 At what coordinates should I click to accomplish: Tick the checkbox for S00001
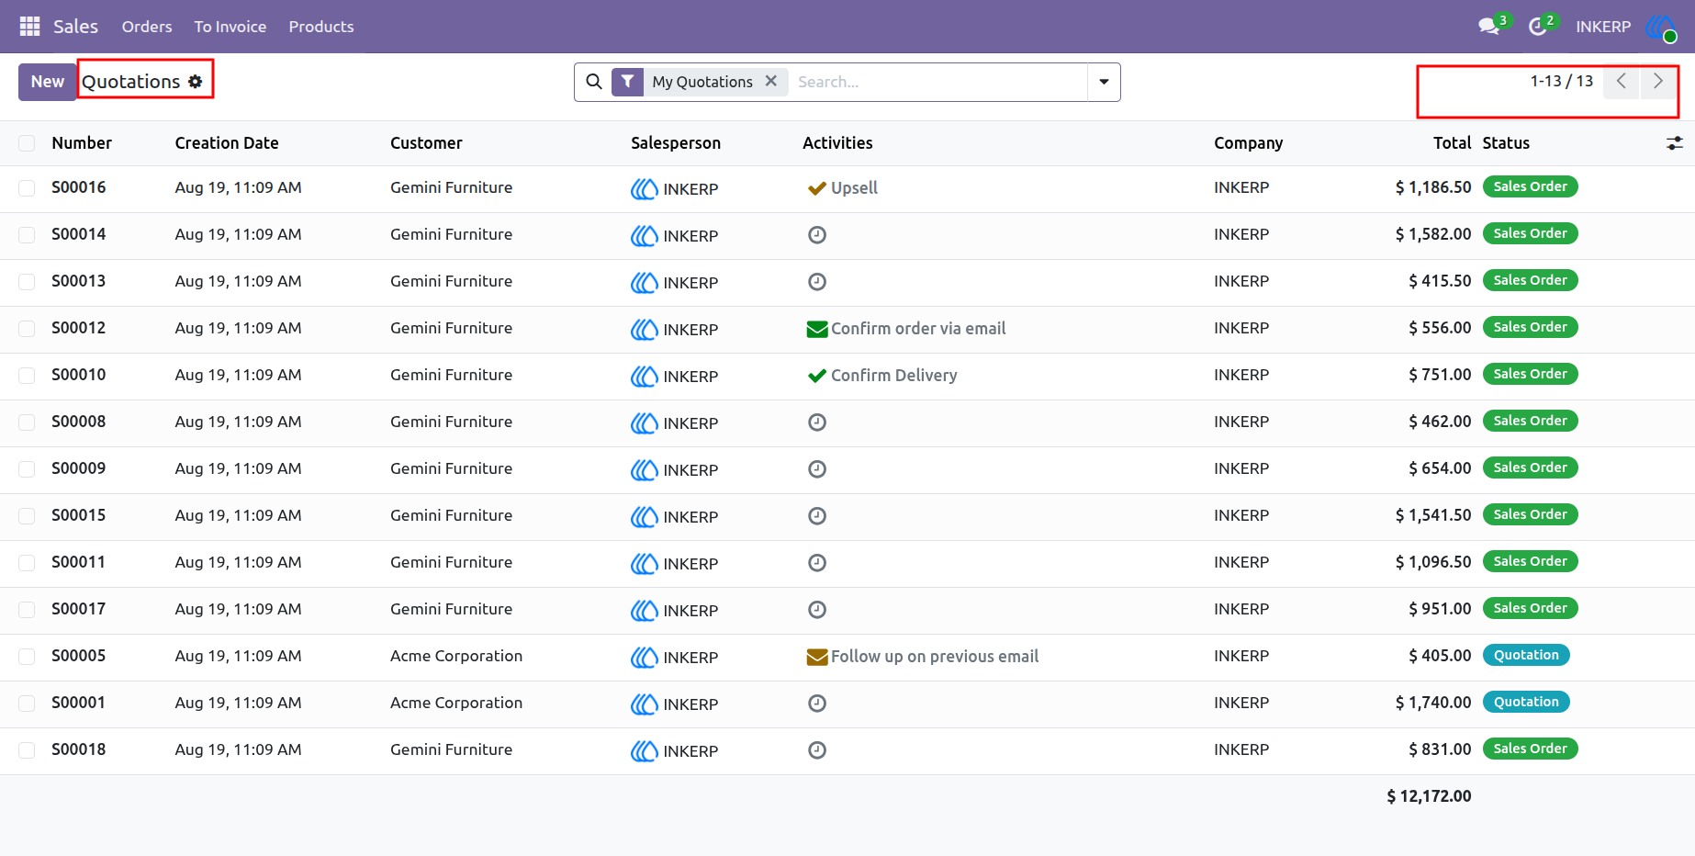27,704
